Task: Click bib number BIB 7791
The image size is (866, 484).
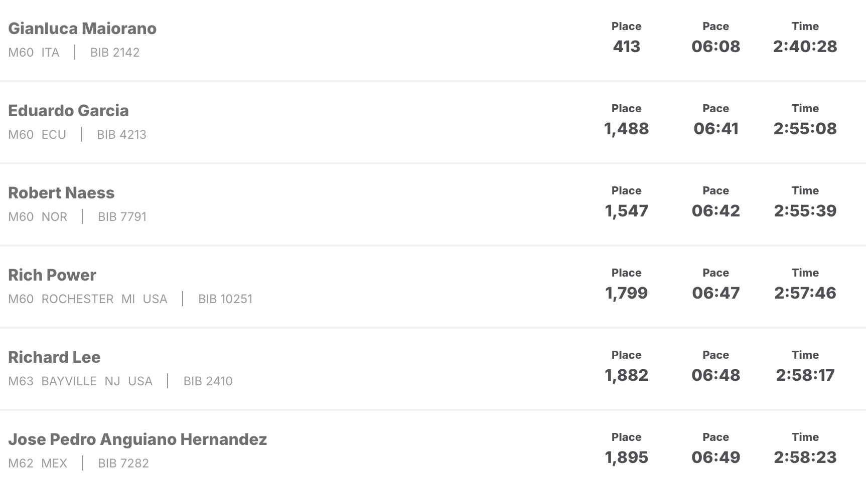Action: [x=122, y=217]
